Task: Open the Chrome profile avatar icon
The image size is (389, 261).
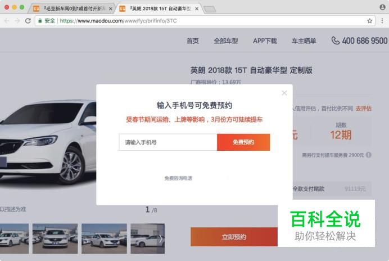Action: point(382,7)
